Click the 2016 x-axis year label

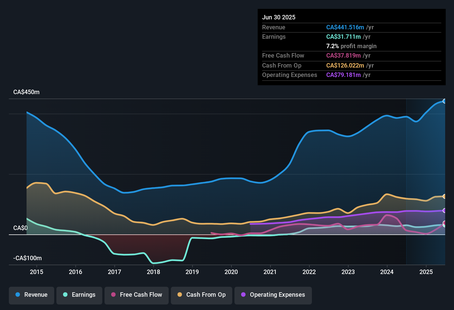coord(75,272)
